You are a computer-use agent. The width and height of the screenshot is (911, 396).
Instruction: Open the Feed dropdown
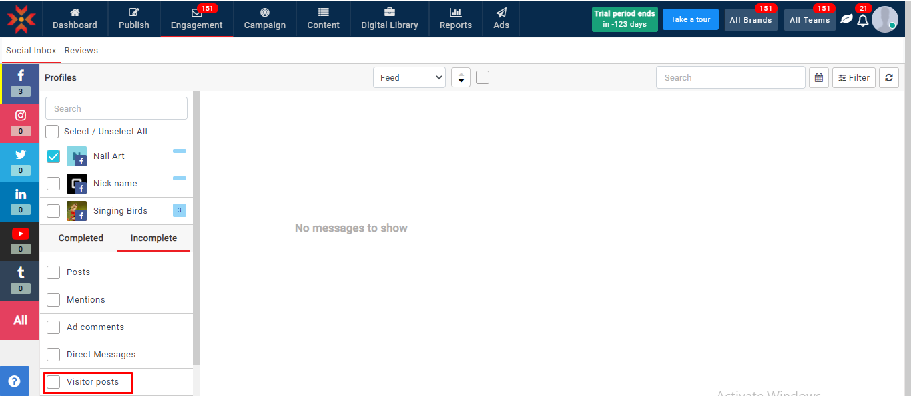(409, 78)
